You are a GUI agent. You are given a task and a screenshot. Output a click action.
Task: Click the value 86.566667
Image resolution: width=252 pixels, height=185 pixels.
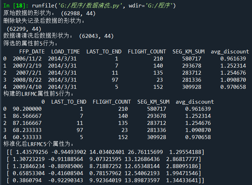27,116
